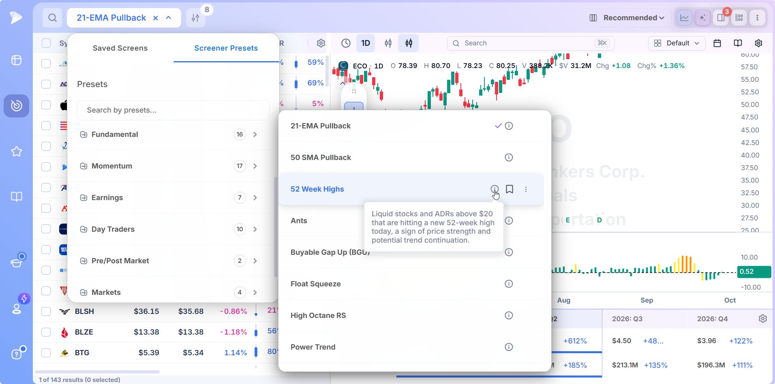
Task: Tick the BLSH row checkbox
Action: [46, 311]
